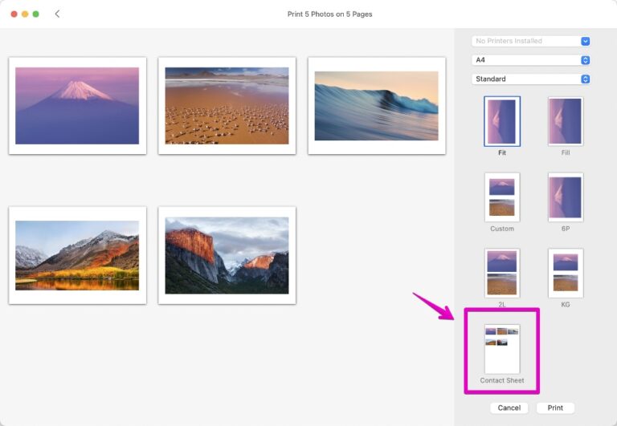Select the High Sierra mountain lake preview
The height and width of the screenshot is (426, 617).
tap(77, 255)
